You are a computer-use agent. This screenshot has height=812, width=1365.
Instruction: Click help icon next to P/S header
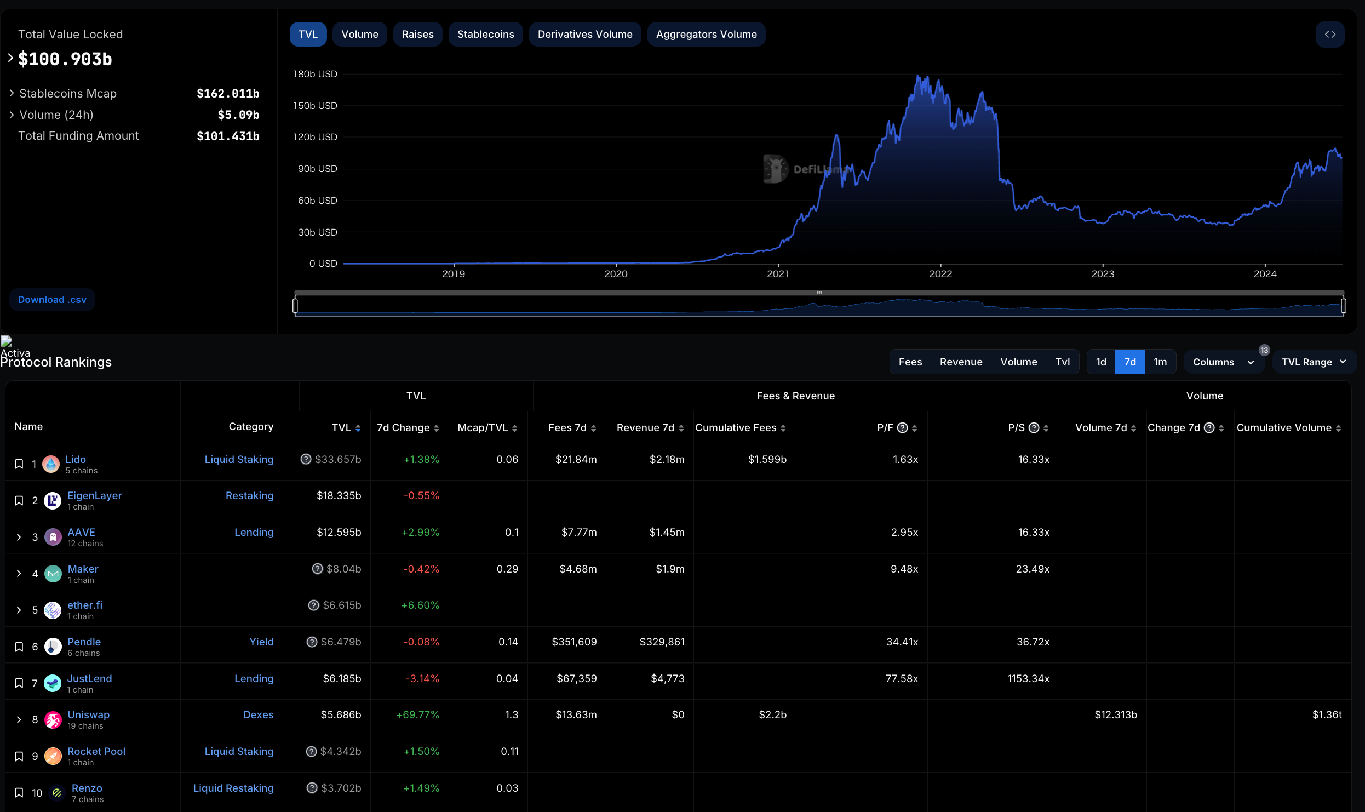1034,428
